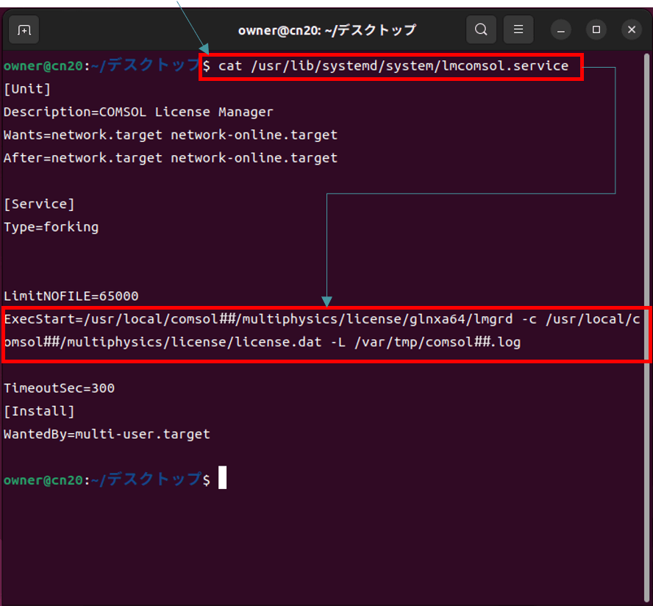Click the Description=COMSOL License Manager line
The image size is (653, 606).
click(x=138, y=112)
